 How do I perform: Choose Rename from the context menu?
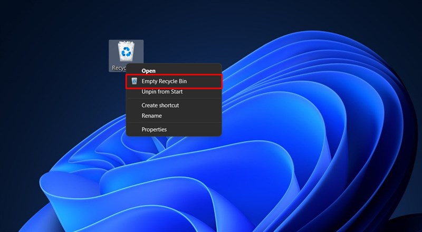(x=152, y=116)
